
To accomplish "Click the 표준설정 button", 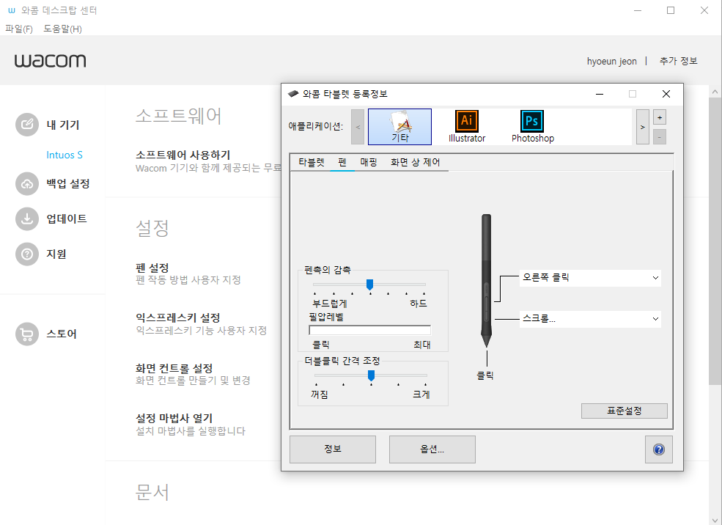I will (624, 411).
